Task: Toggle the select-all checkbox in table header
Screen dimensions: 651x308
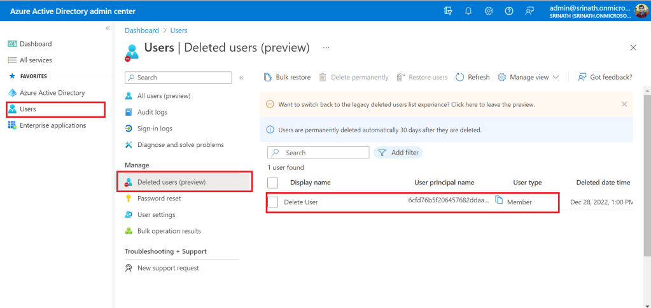Action: (x=273, y=183)
